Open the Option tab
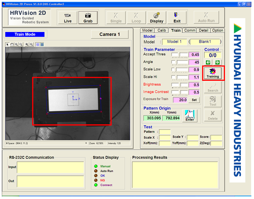The width and height of the screenshot is (254, 199). click(x=218, y=30)
